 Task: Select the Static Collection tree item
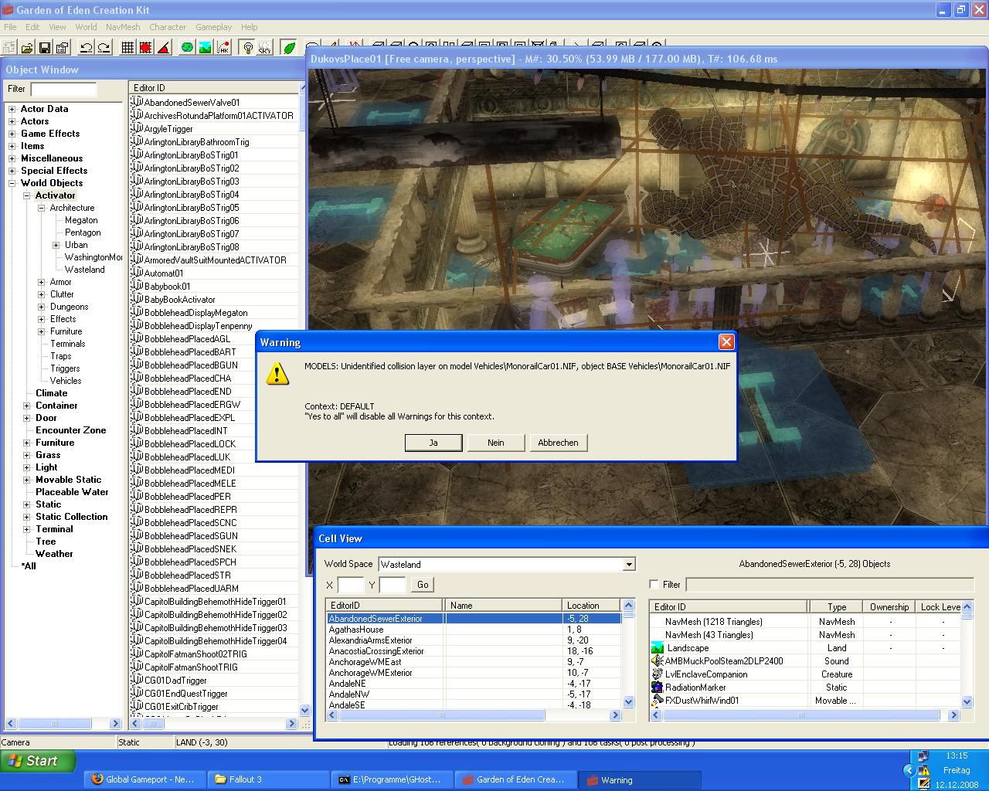click(x=71, y=517)
